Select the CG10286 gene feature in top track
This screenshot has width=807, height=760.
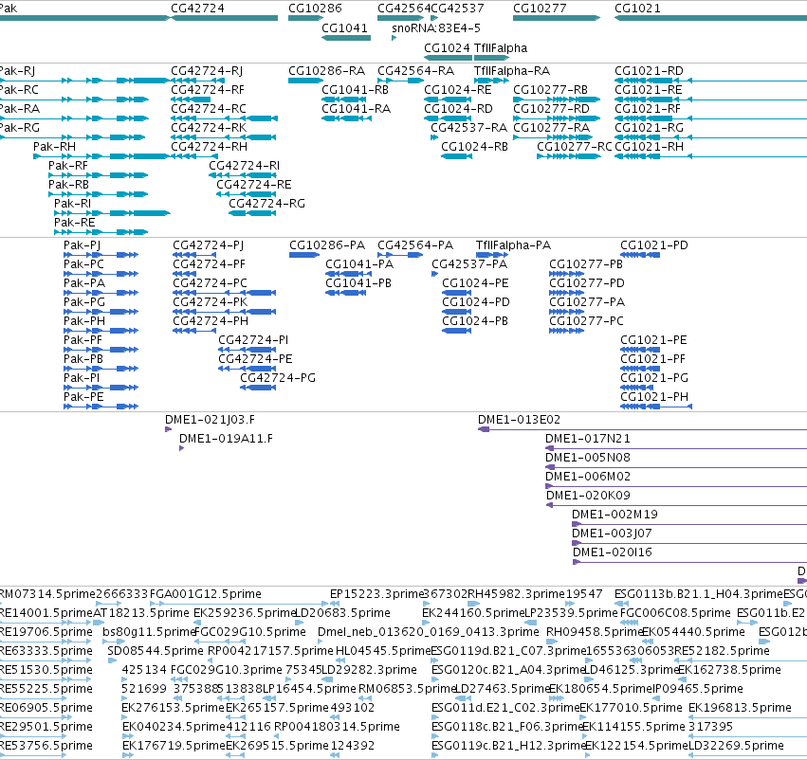[305, 18]
